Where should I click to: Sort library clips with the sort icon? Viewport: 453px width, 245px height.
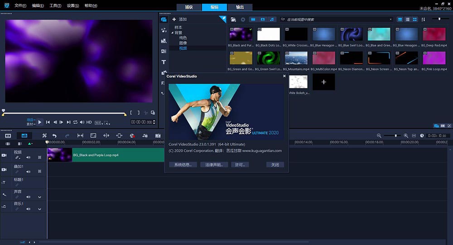pyautogui.click(x=423, y=19)
